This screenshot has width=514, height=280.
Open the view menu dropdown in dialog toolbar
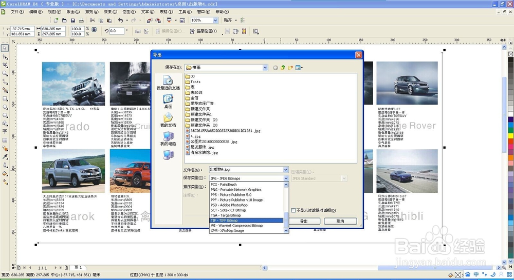coord(299,68)
